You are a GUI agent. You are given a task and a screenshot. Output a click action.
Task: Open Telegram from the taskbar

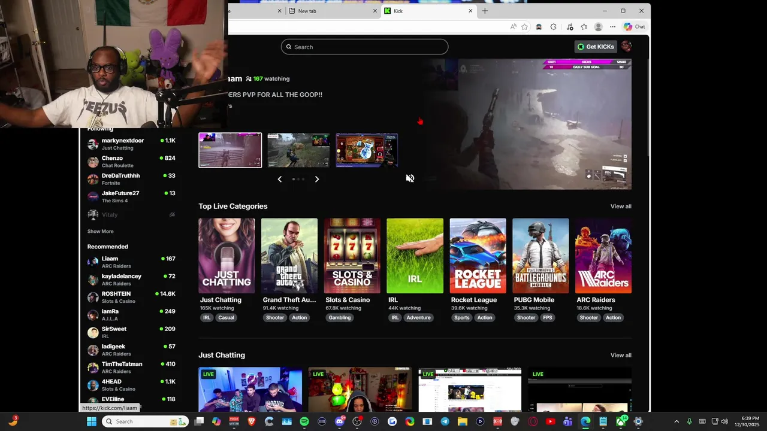(445, 421)
